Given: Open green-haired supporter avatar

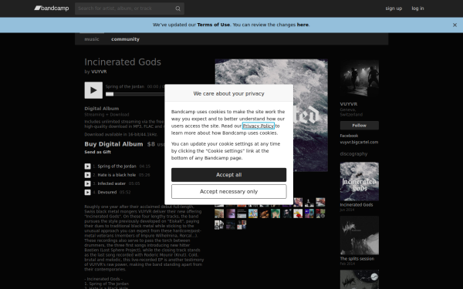Looking at the screenshot, I should click(275, 213).
